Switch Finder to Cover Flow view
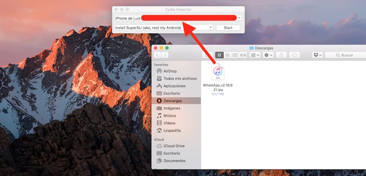 pos(243,55)
